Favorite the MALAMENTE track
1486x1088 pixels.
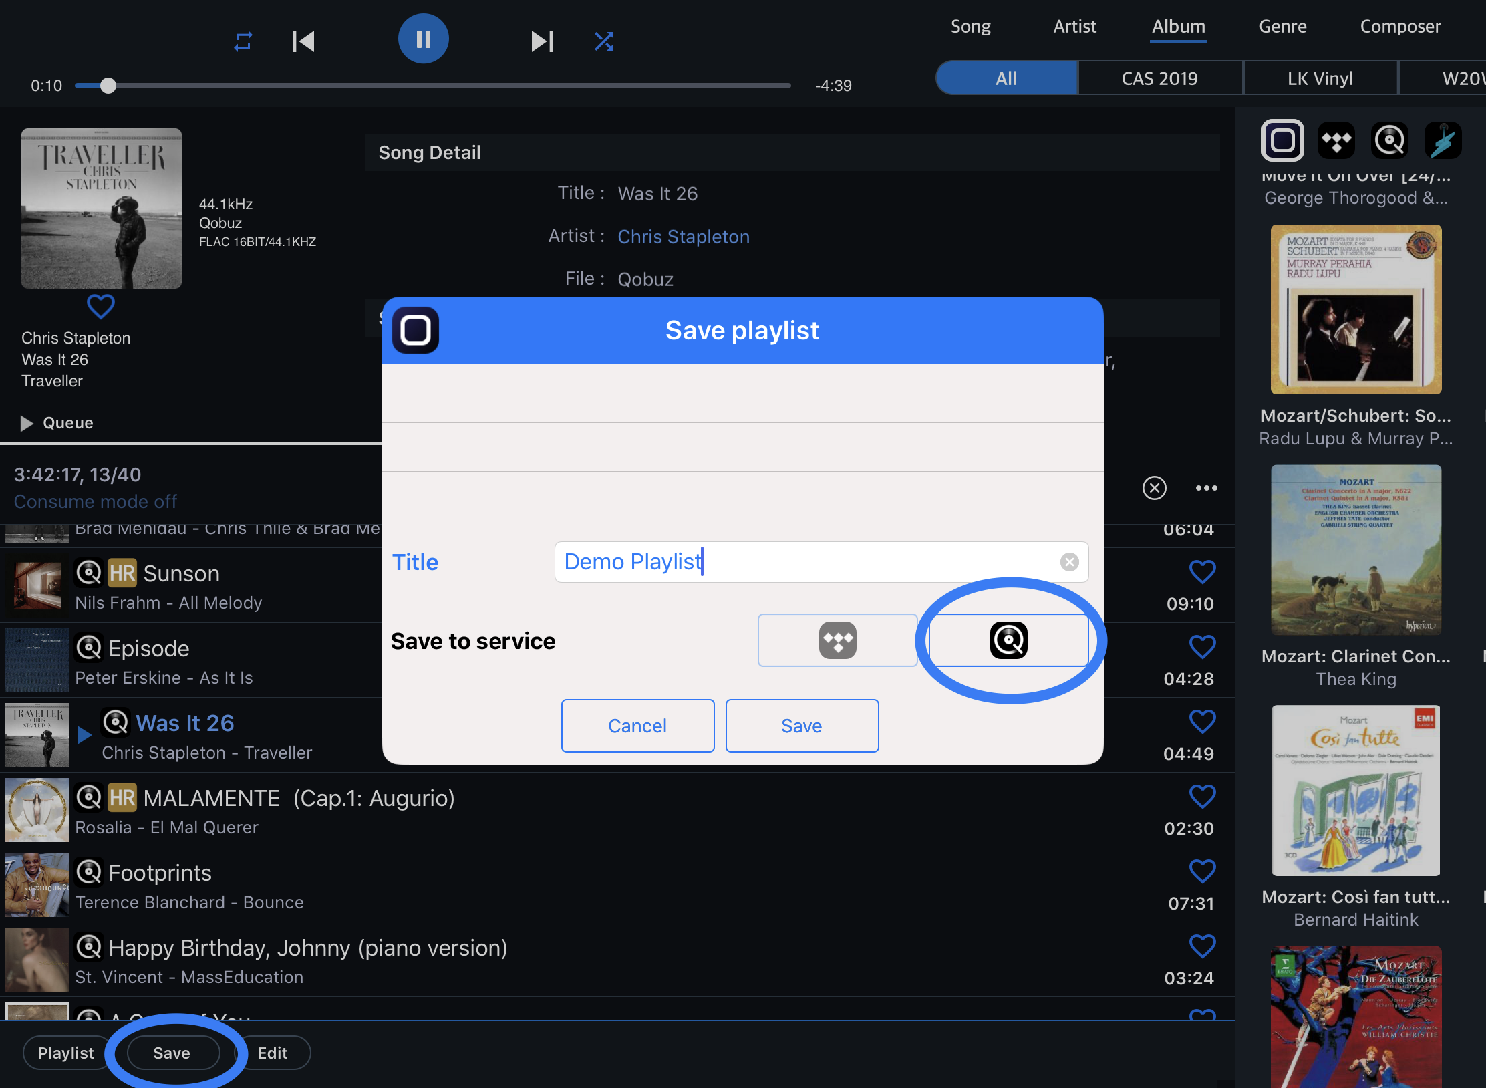1203,797
